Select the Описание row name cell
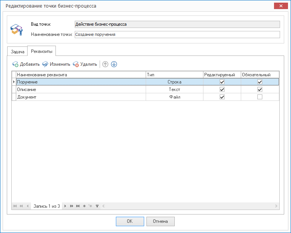This screenshot has height=233, width=291. pyautogui.click(x=81, y=89)
